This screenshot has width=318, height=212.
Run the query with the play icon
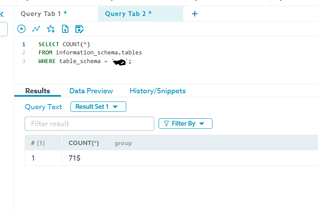coord(21,29)
